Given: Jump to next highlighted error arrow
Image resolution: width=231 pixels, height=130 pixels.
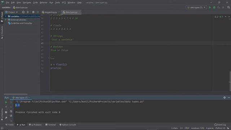Looking at the screenshot, I should (229, 17).
